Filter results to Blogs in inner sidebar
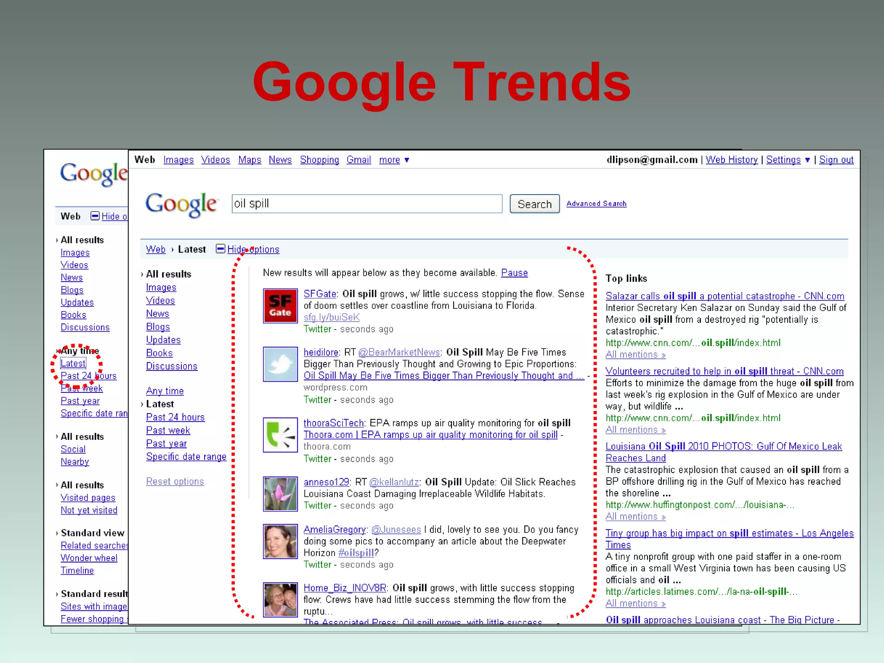Viewport: 884px width, 663px height. 158,327
